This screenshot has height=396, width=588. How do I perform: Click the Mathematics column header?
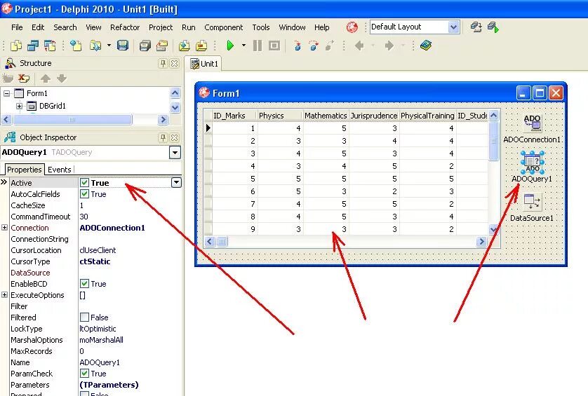326,116
